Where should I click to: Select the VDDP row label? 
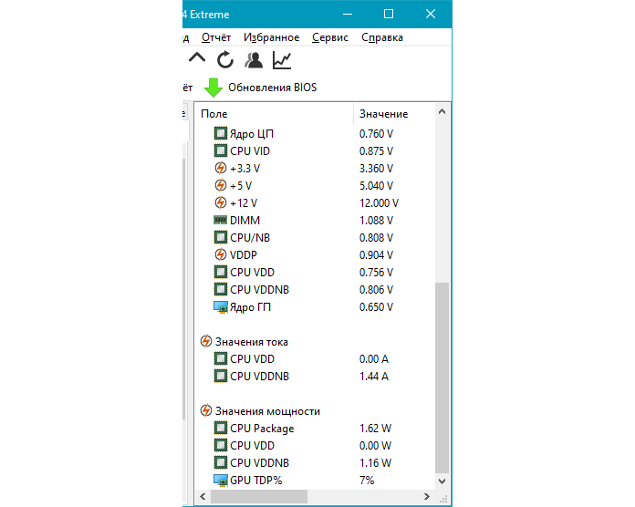[243, 255]
